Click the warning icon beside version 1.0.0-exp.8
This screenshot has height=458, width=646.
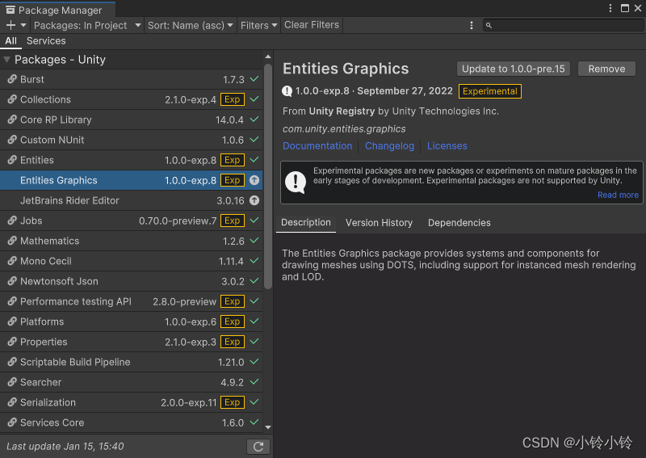pos(287,91)
